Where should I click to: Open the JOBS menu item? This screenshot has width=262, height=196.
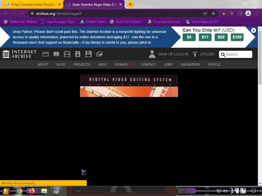pyautogui.click(x=168, y=65)
